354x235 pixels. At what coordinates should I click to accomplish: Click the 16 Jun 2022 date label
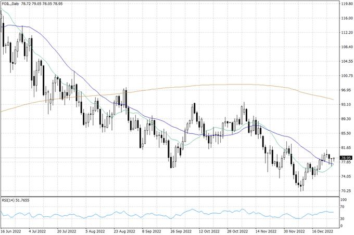(11, 231)
